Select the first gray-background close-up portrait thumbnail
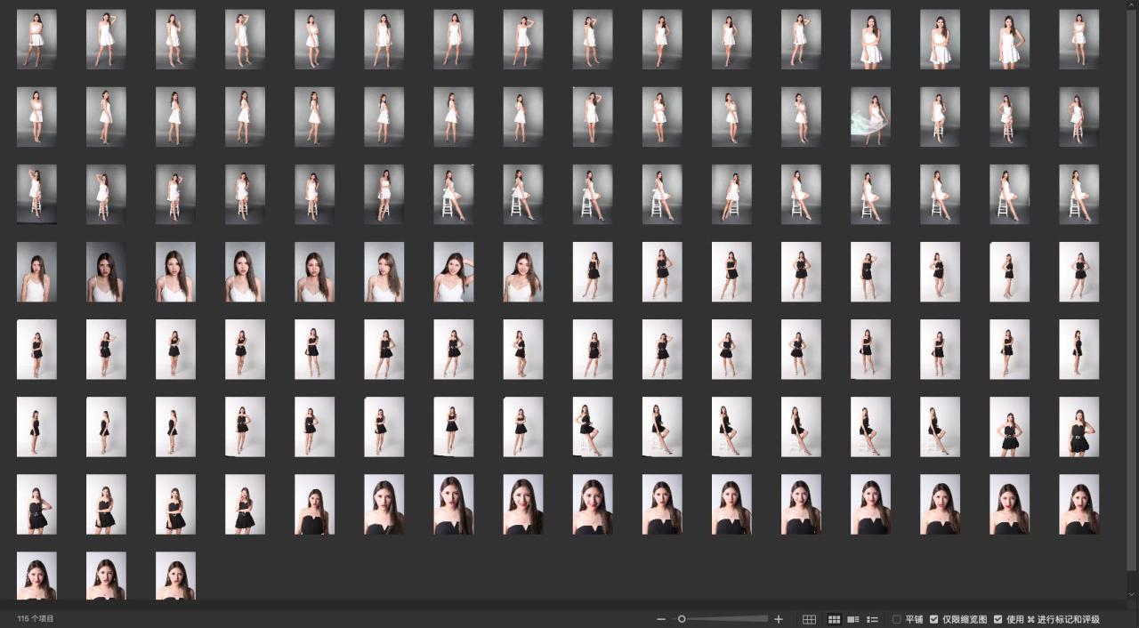1139x628 pixels. click(x=36, y=271)
